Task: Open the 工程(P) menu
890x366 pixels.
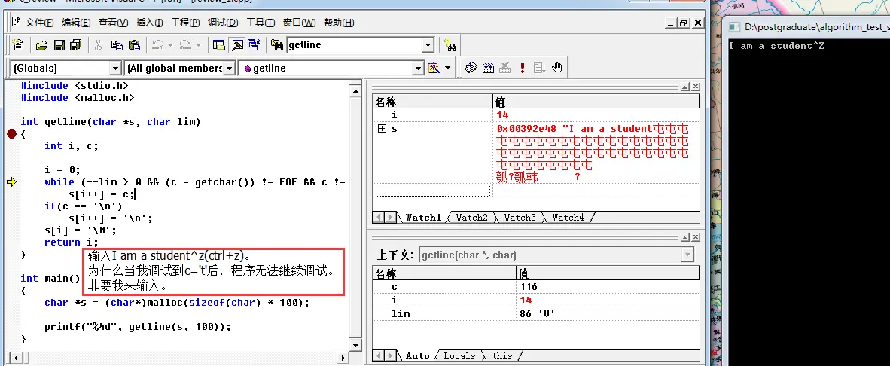Action: tap(186, 22)
